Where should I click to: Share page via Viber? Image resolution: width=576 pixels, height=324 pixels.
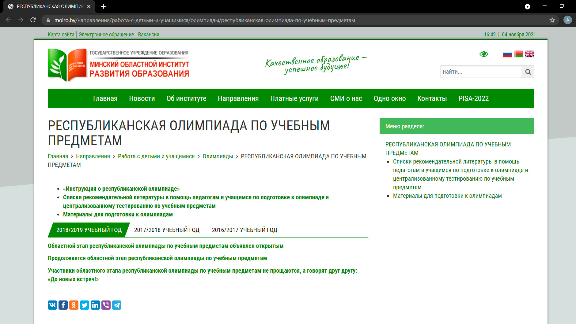pyautogui.click(x=106, y=305)
